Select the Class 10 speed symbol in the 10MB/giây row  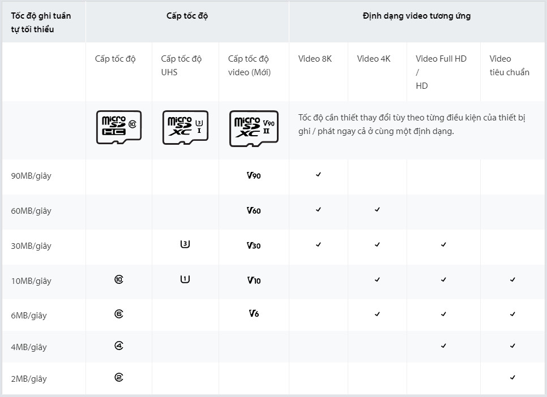(118, 279)
